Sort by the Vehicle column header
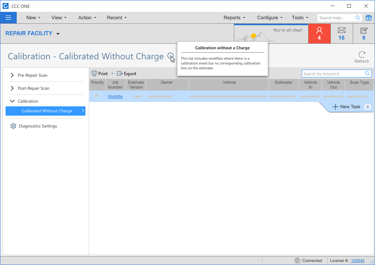Viewport: 375px width, 265px height. 229,85
